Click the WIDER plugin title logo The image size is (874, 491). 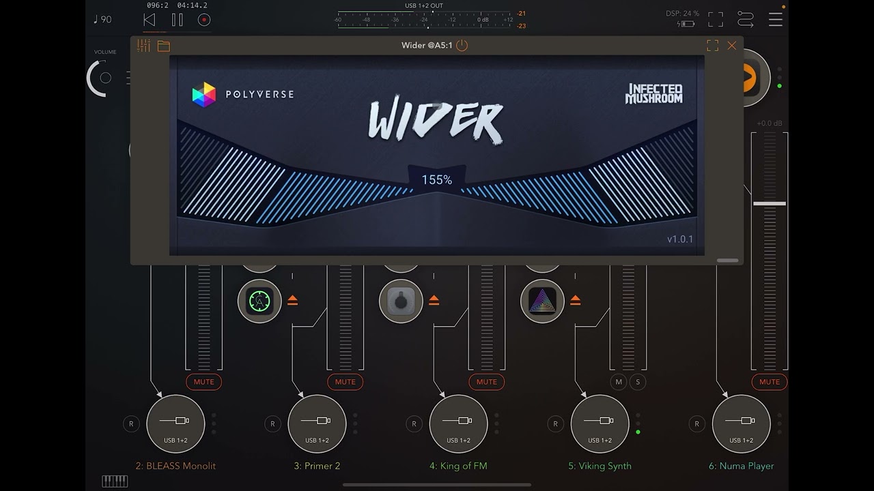(x=436, y=121)
